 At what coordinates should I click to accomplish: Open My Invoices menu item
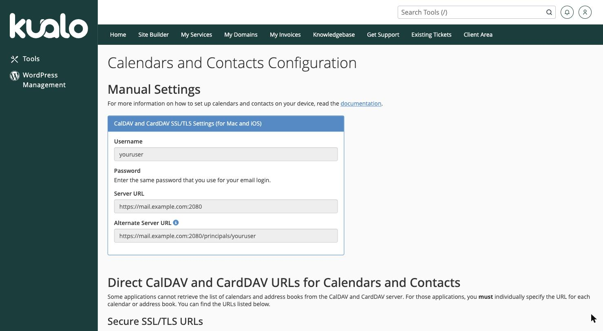(x=285, y=35)
